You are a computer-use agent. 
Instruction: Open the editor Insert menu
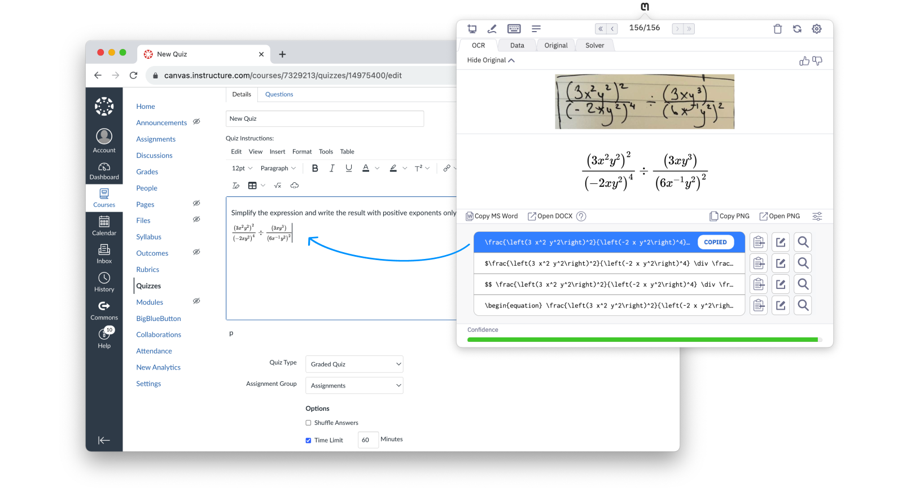point(277,152)
